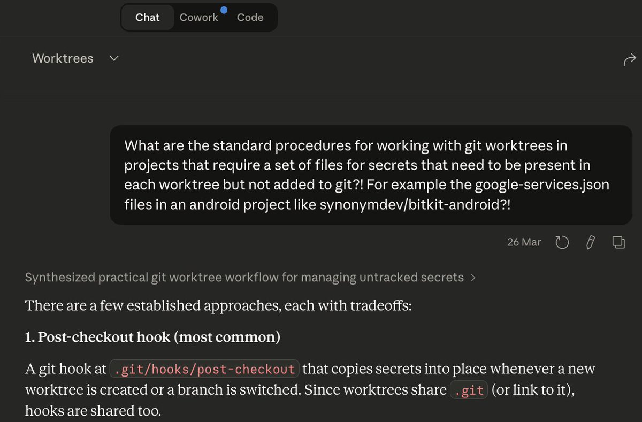Edit the message with the pencil icon
This screenshot has width=642, height=422.
[x=590, y=242]
